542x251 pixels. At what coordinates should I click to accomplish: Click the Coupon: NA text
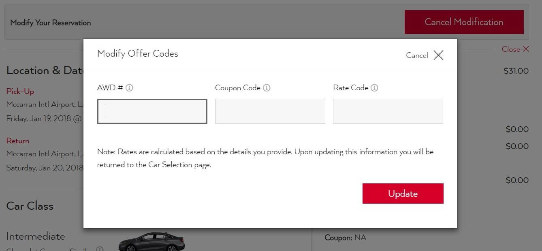click(345, 238)
